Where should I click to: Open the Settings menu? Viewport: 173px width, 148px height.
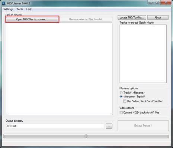coord(8,9)
